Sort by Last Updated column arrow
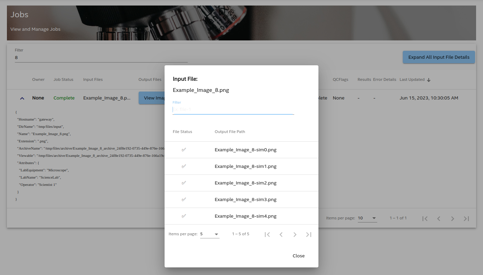The image size is (483, 275). 429,80
